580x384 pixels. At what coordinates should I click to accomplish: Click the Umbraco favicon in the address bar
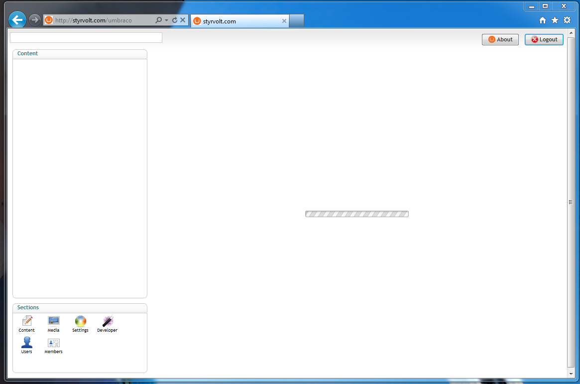[49, 20]
